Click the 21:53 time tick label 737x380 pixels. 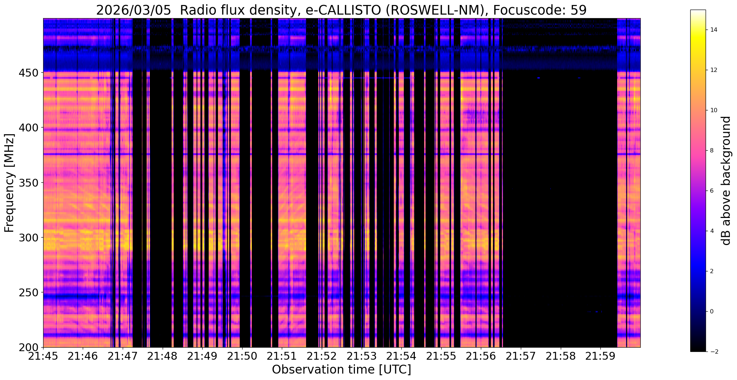[x=362, y=356]
